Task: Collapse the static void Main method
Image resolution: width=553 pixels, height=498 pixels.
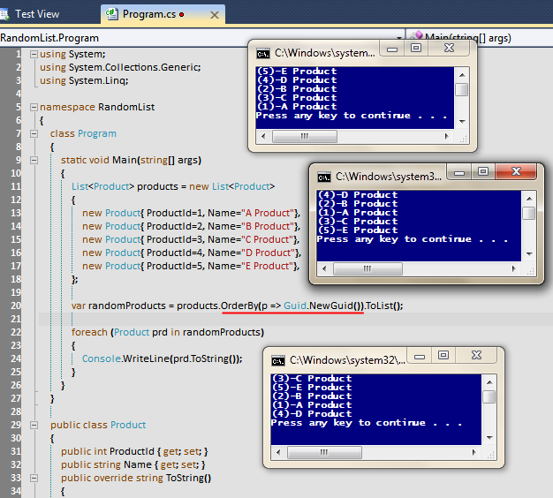Action: coord(33,160)
